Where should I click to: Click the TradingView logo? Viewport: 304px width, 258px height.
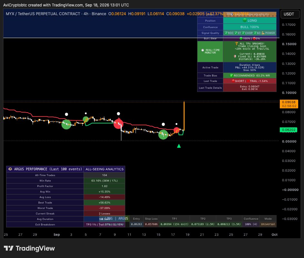[29, 248]
